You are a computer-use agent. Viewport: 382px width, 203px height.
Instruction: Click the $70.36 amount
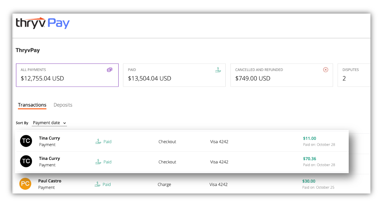point(309,159)
